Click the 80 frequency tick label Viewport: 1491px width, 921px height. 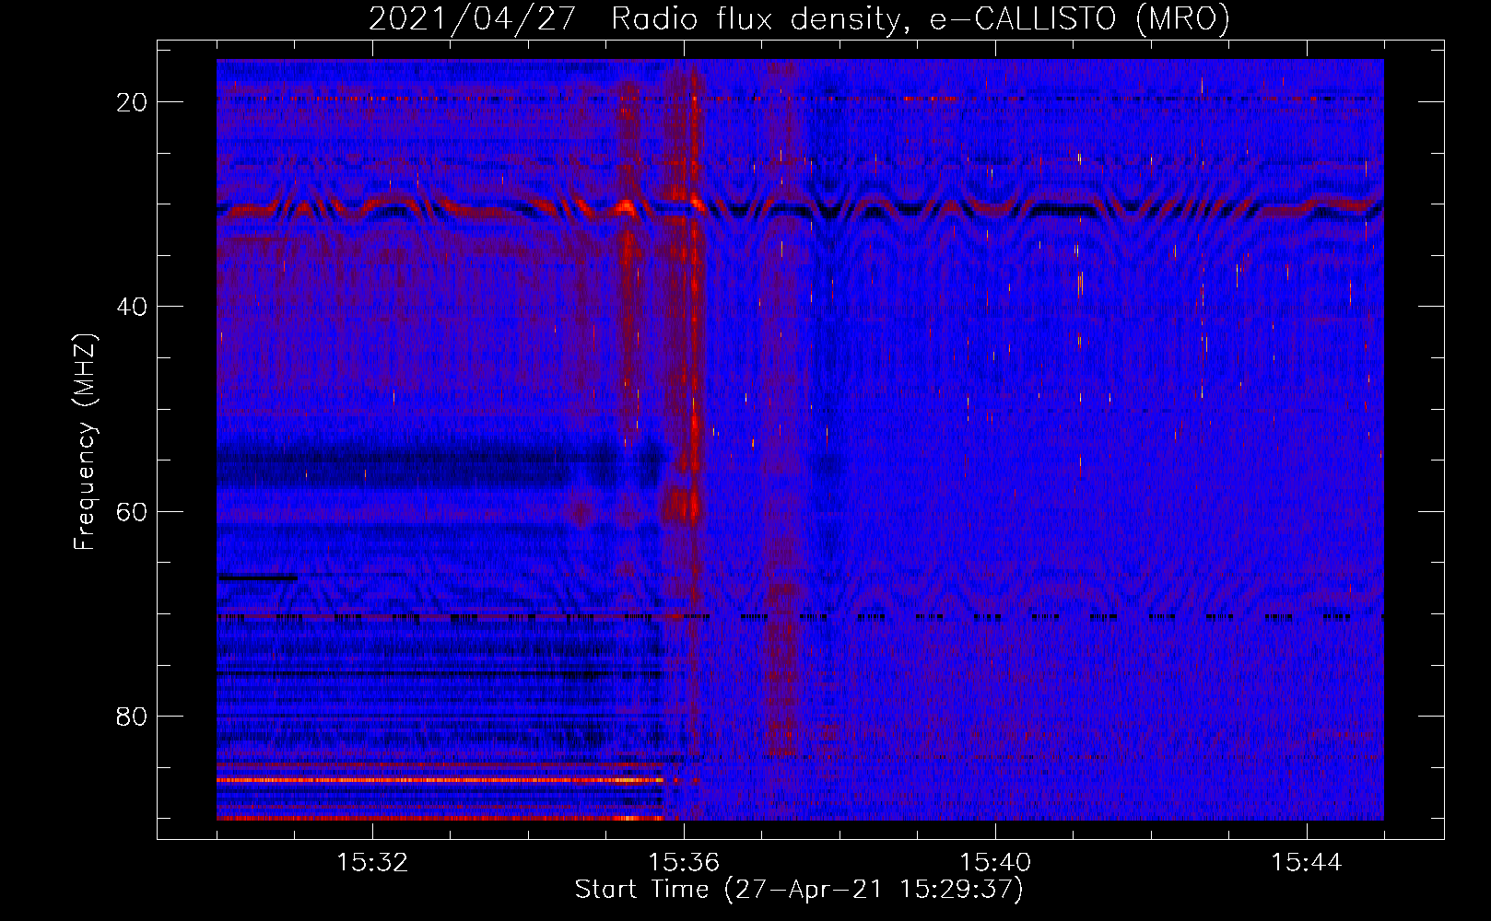coord(132,716)
